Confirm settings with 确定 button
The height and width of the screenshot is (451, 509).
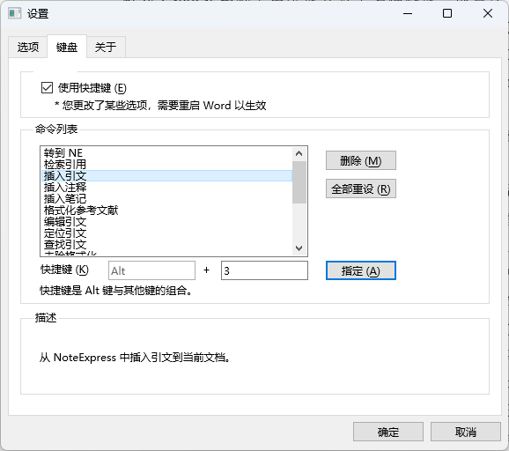(x=388, y=432)
